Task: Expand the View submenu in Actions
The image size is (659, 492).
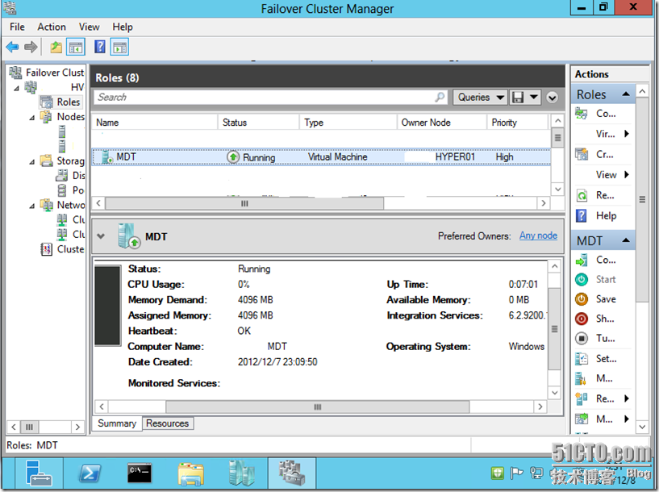Action: [627, 175]
